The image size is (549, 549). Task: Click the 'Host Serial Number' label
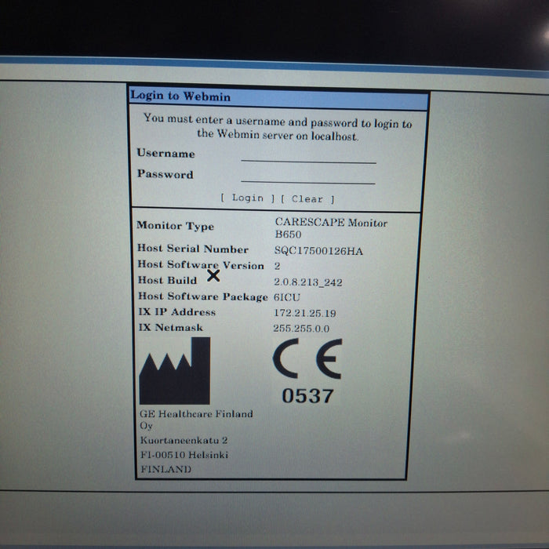(193, 249)
